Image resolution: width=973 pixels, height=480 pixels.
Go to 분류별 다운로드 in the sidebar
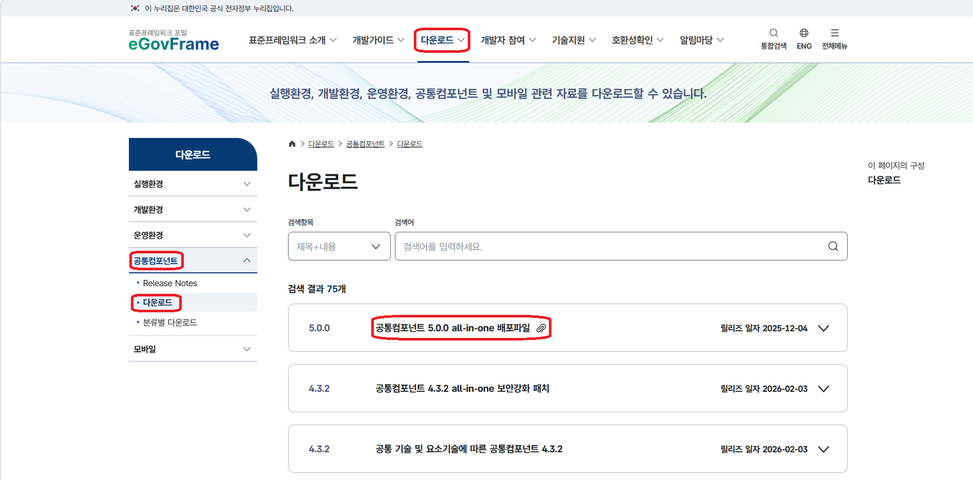point(170,323)
